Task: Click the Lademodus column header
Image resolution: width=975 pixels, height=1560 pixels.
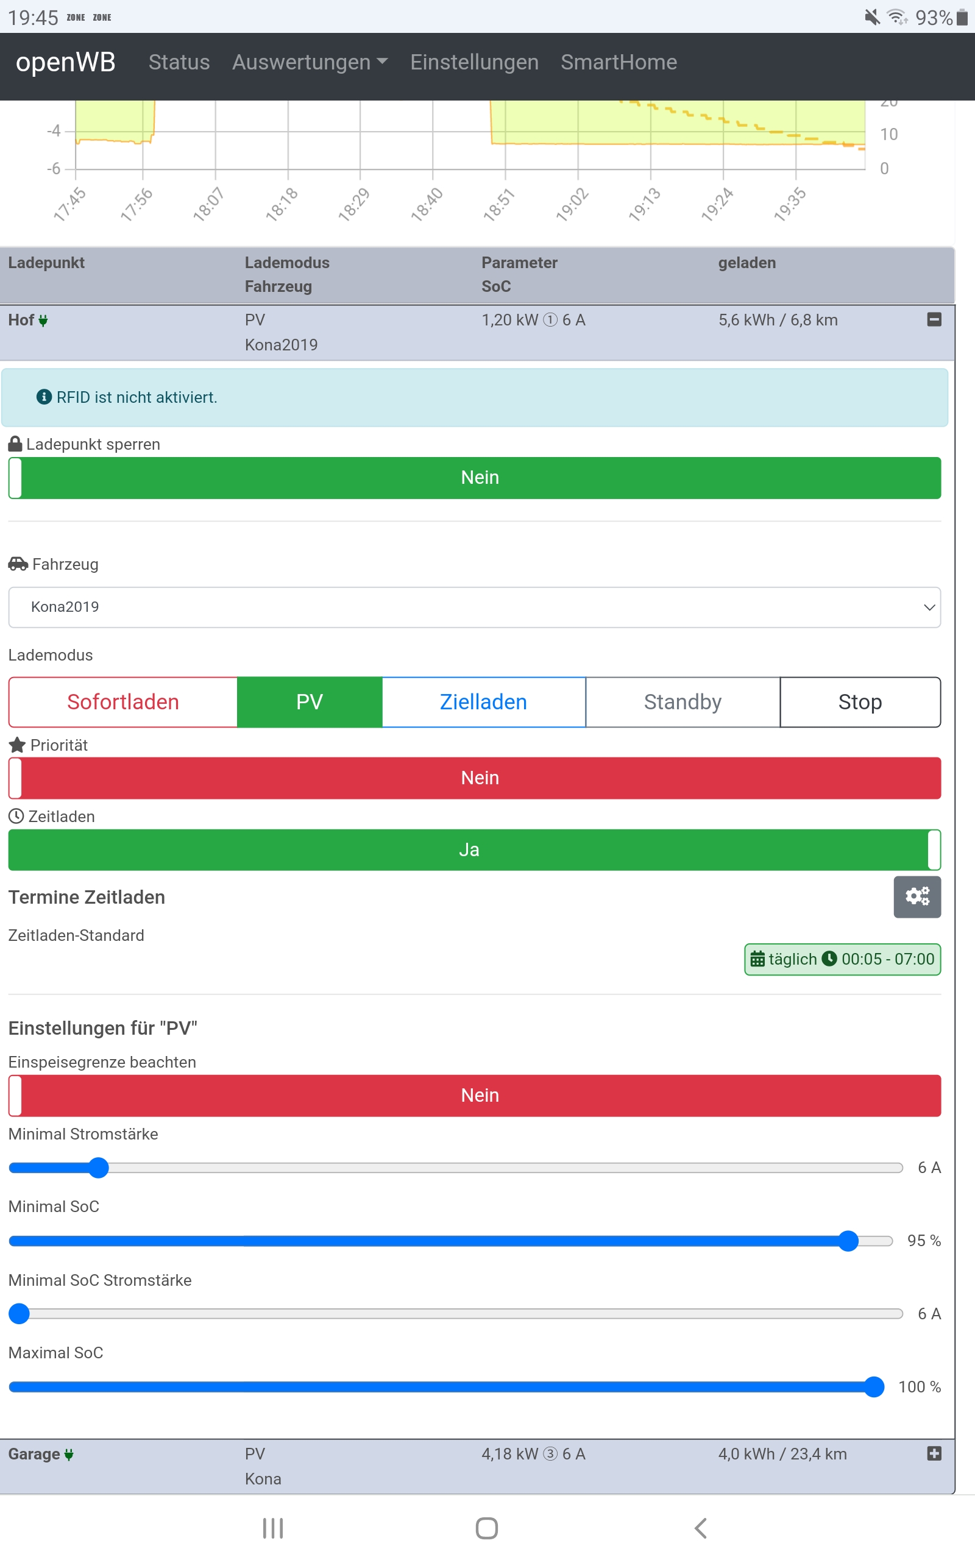Action: coord(287,263)
